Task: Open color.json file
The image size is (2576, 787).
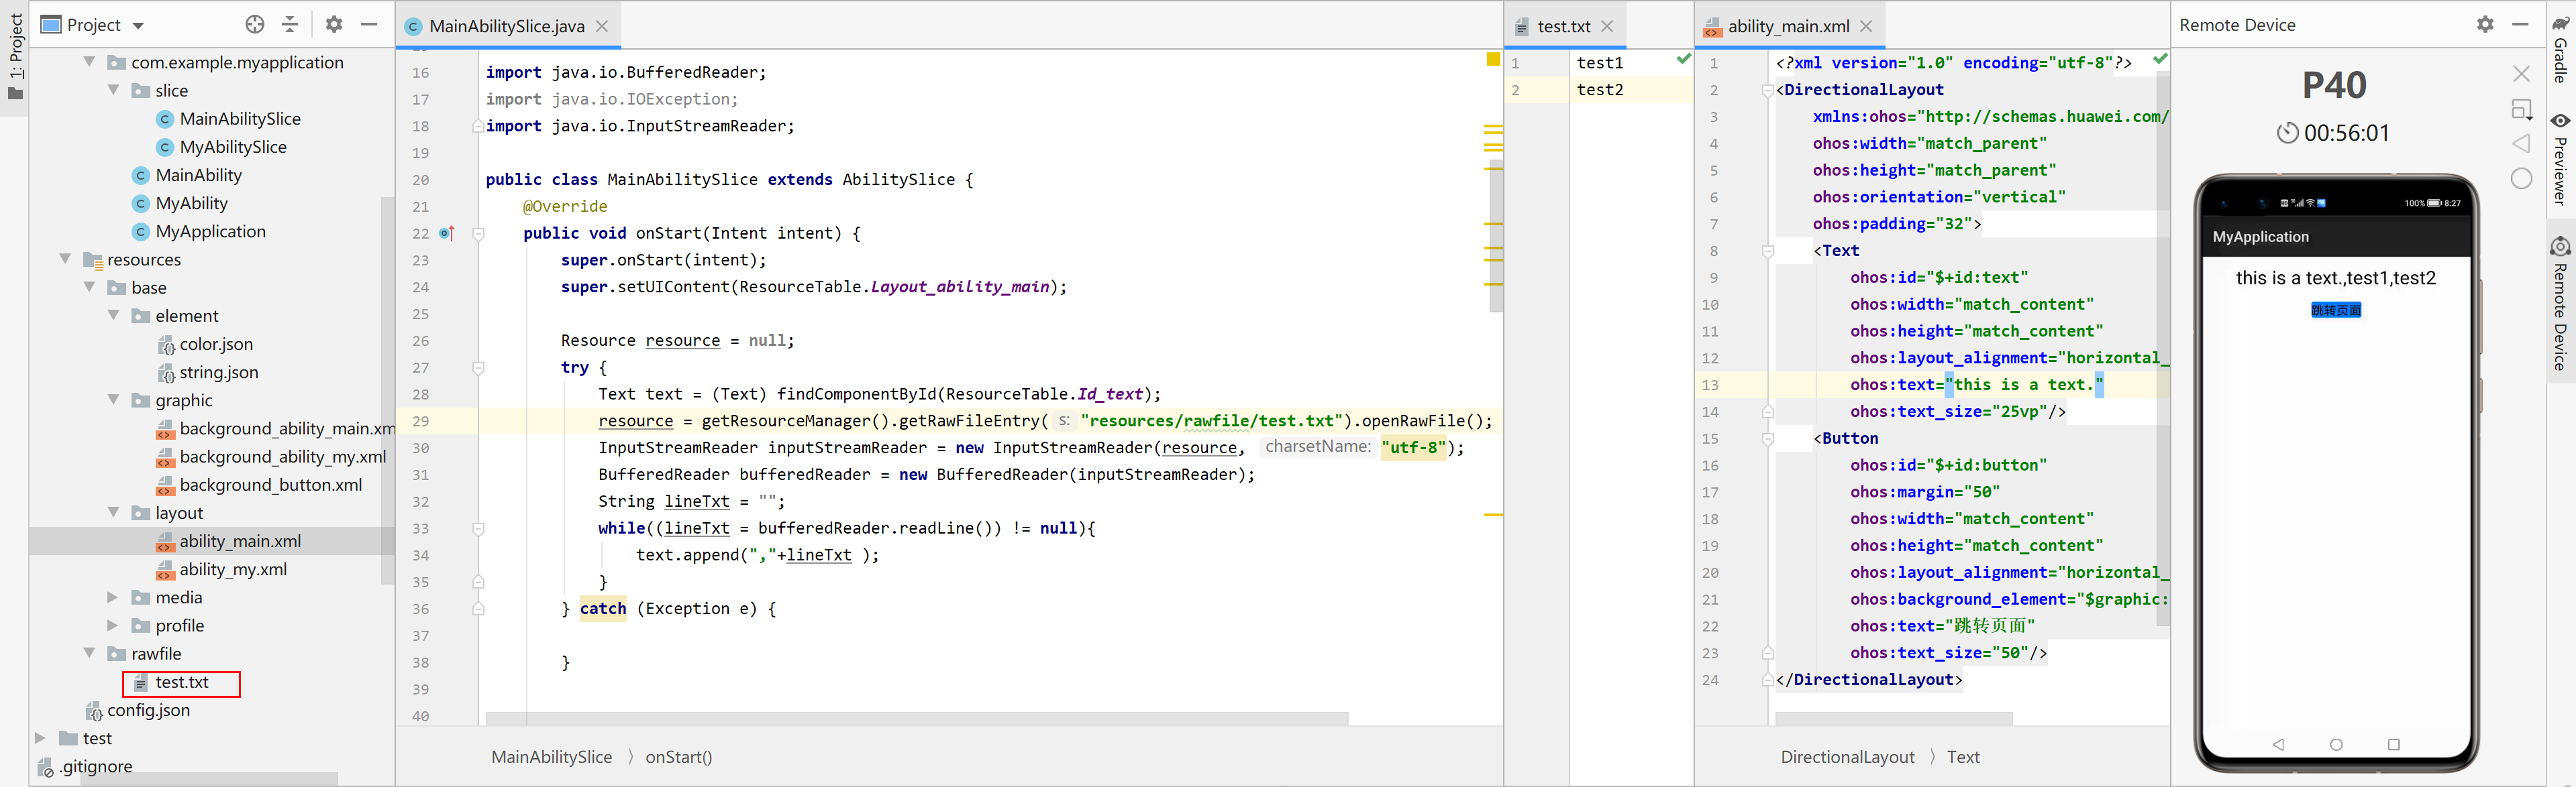Action: (x=216, y=344)
